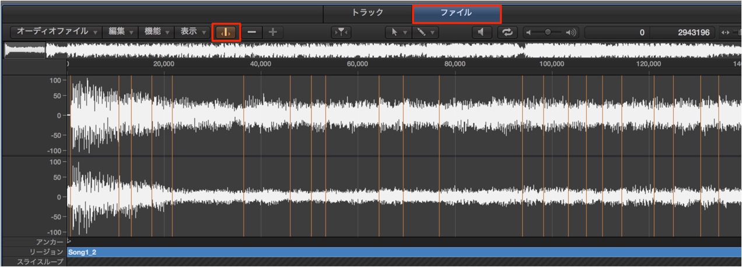Open the pointer tool menu

[x=398, y=33]
